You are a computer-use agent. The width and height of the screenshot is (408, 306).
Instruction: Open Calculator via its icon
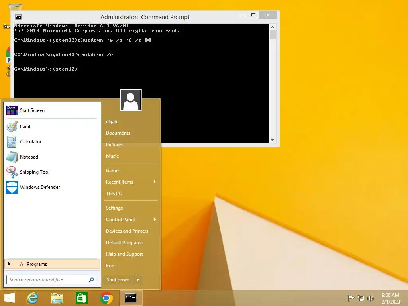pyautogui.click(x=12, y=142)
